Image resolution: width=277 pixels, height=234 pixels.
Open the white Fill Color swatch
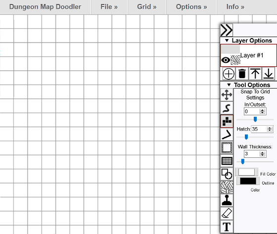[x=246, y=172]
